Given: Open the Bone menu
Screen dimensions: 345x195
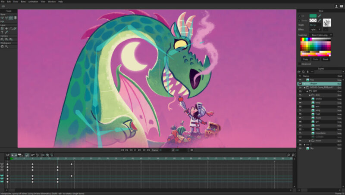Looking at the screenshot, I should click(x=23, y=2).
